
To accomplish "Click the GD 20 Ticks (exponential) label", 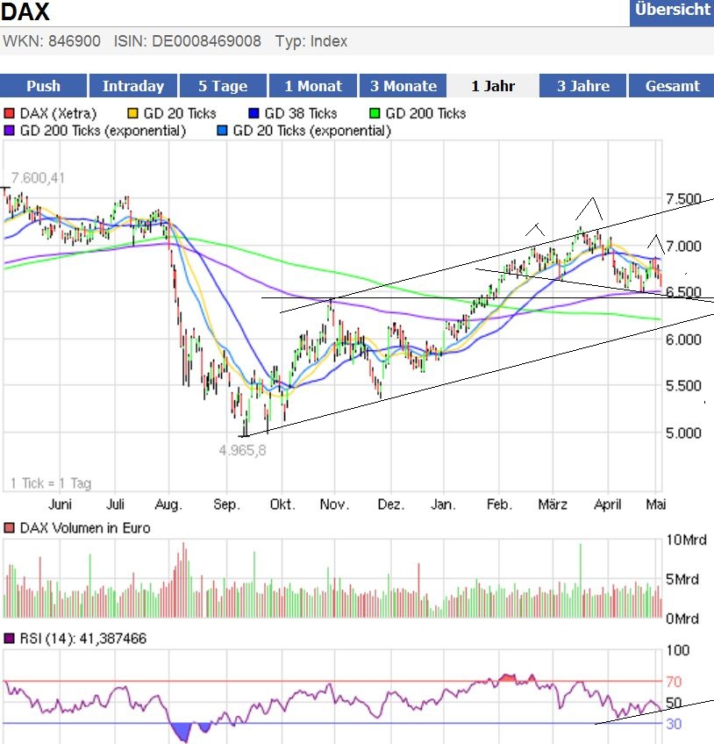I will 312,131.
